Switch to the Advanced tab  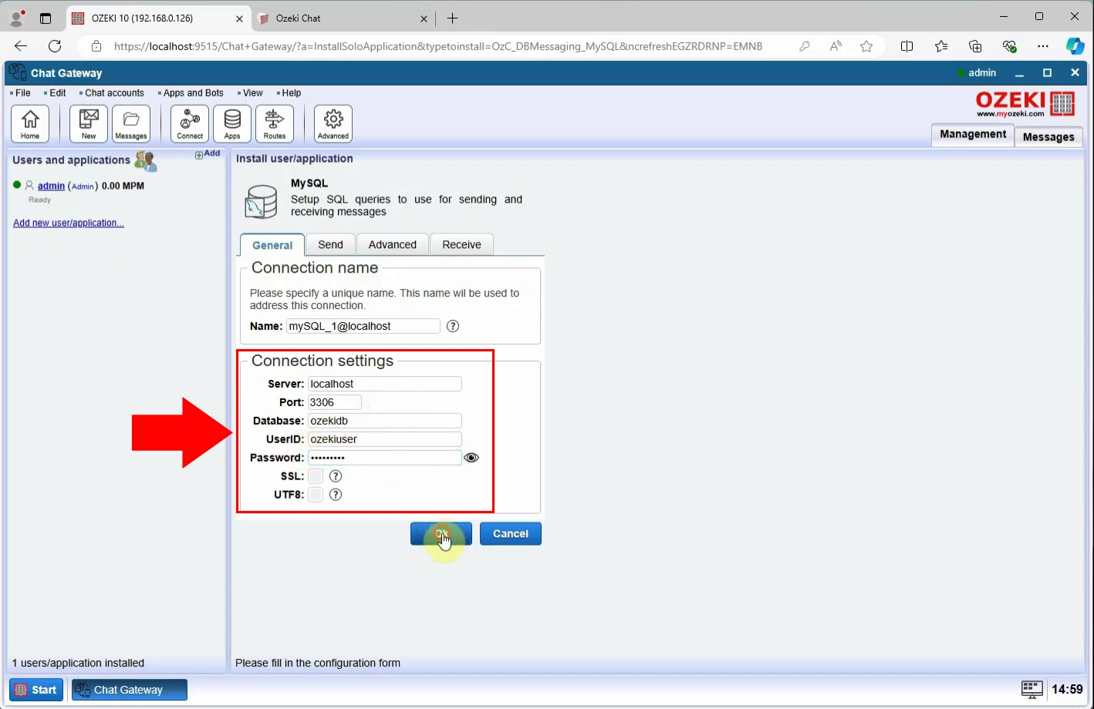tap(393, 244)
